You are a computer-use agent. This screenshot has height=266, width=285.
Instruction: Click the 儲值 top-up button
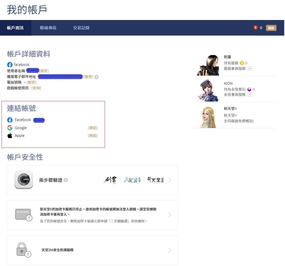(271, 28)
